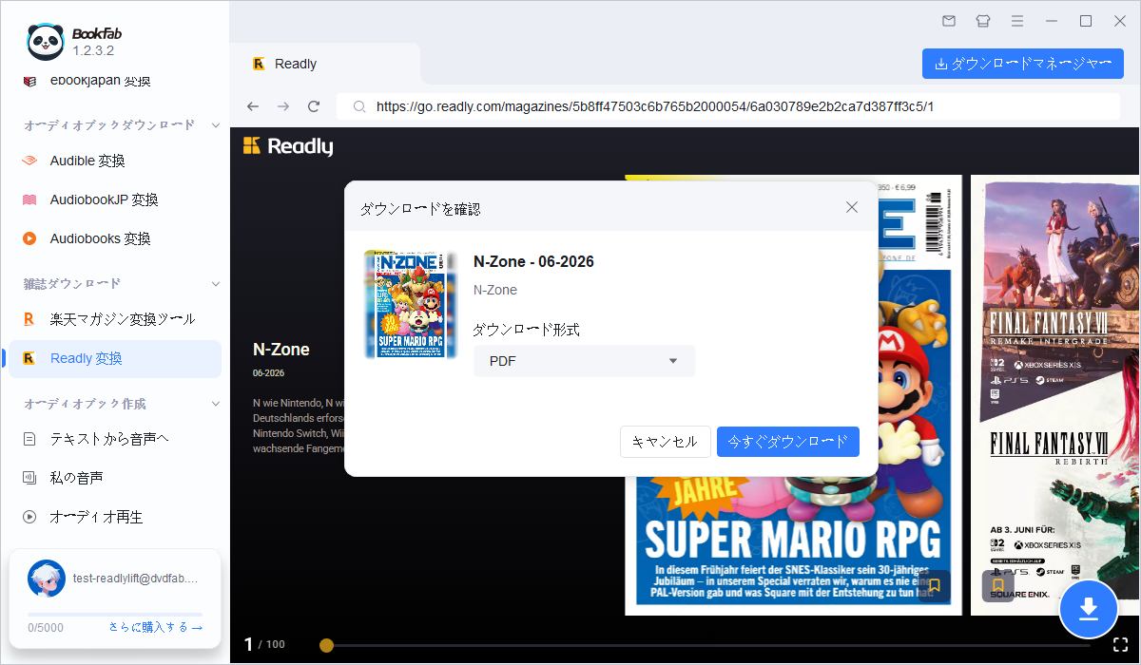Click the N-Zone magazine heading in the page

point(281,349)
